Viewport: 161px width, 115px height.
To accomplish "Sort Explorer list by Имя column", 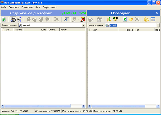I will coord(103,30).
